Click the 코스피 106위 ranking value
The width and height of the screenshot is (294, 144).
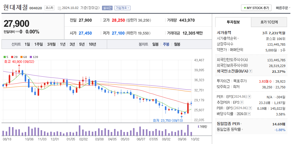[276, 38]
